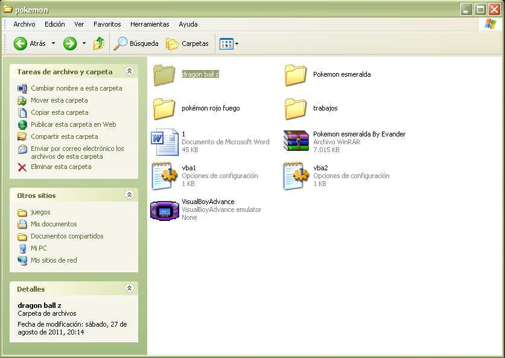Select the pokémon rojo fuego folder icon

(x=164, y=109)
